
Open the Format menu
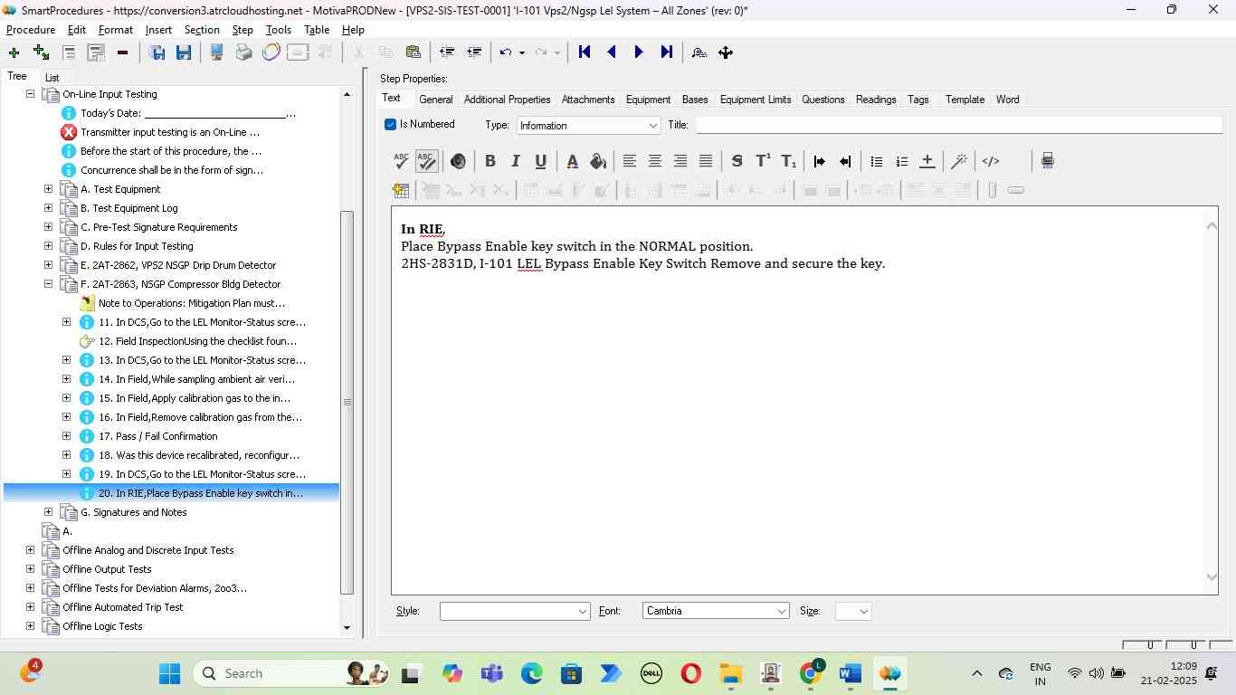point(116,30)
